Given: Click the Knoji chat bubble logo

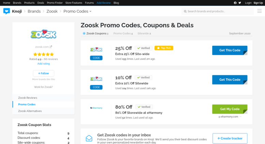Looking at the screenshot, I should coord(6,11).
